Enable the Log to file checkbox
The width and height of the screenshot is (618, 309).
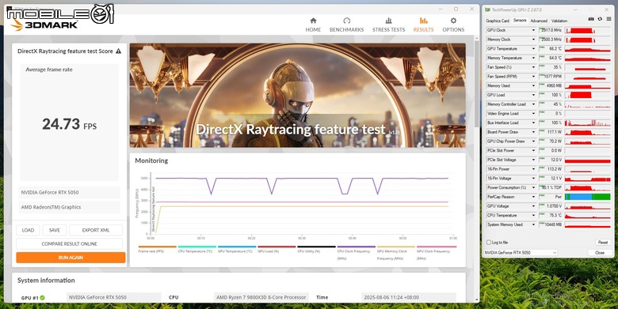click(x=489, y=243)
